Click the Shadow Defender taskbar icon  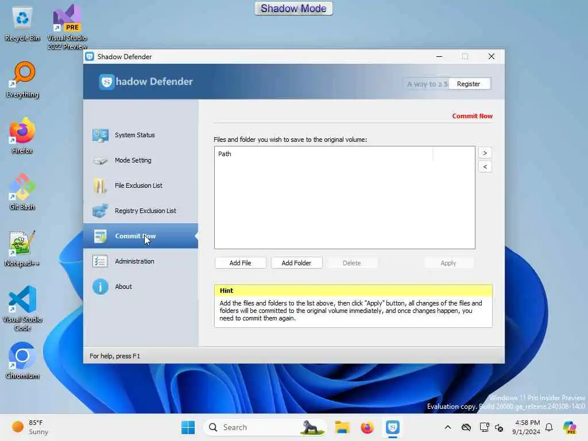coord(393,427)
